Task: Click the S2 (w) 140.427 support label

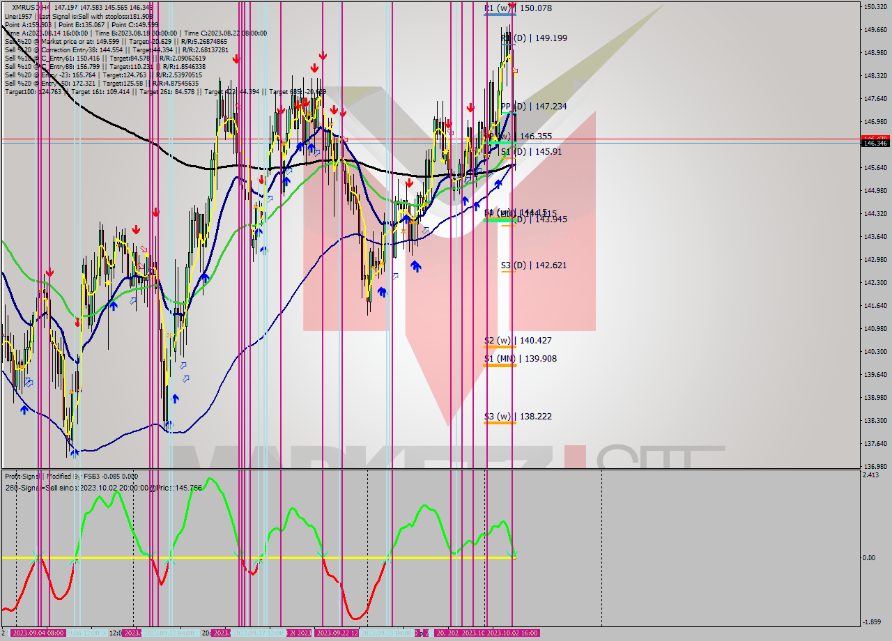Action: [x=518, y=341]
